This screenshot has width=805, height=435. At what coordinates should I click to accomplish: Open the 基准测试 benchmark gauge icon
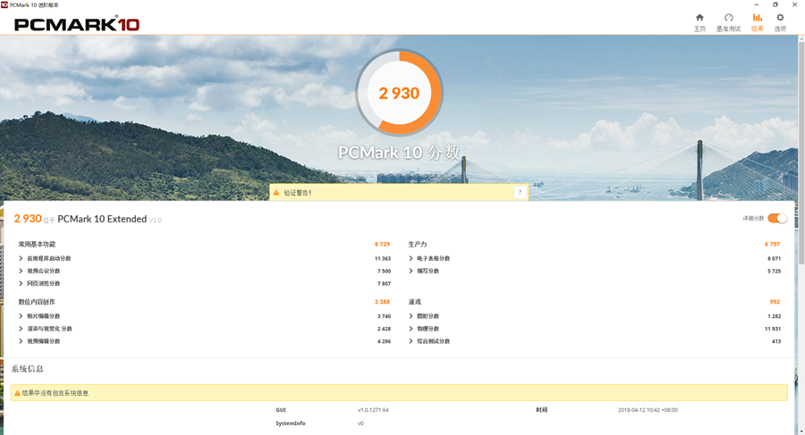(728, 18)
